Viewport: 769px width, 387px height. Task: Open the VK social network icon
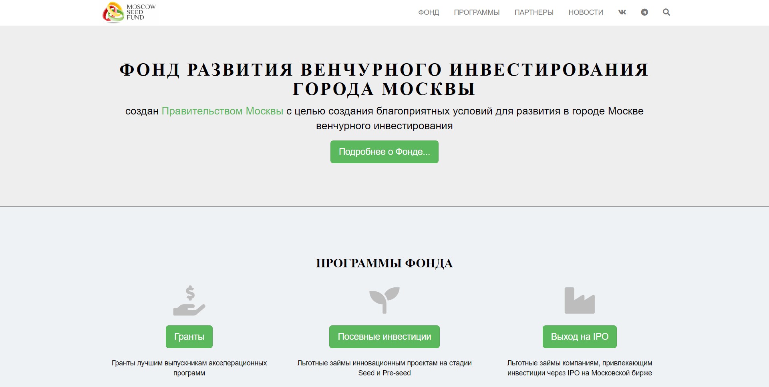click(x=622, y=12)
